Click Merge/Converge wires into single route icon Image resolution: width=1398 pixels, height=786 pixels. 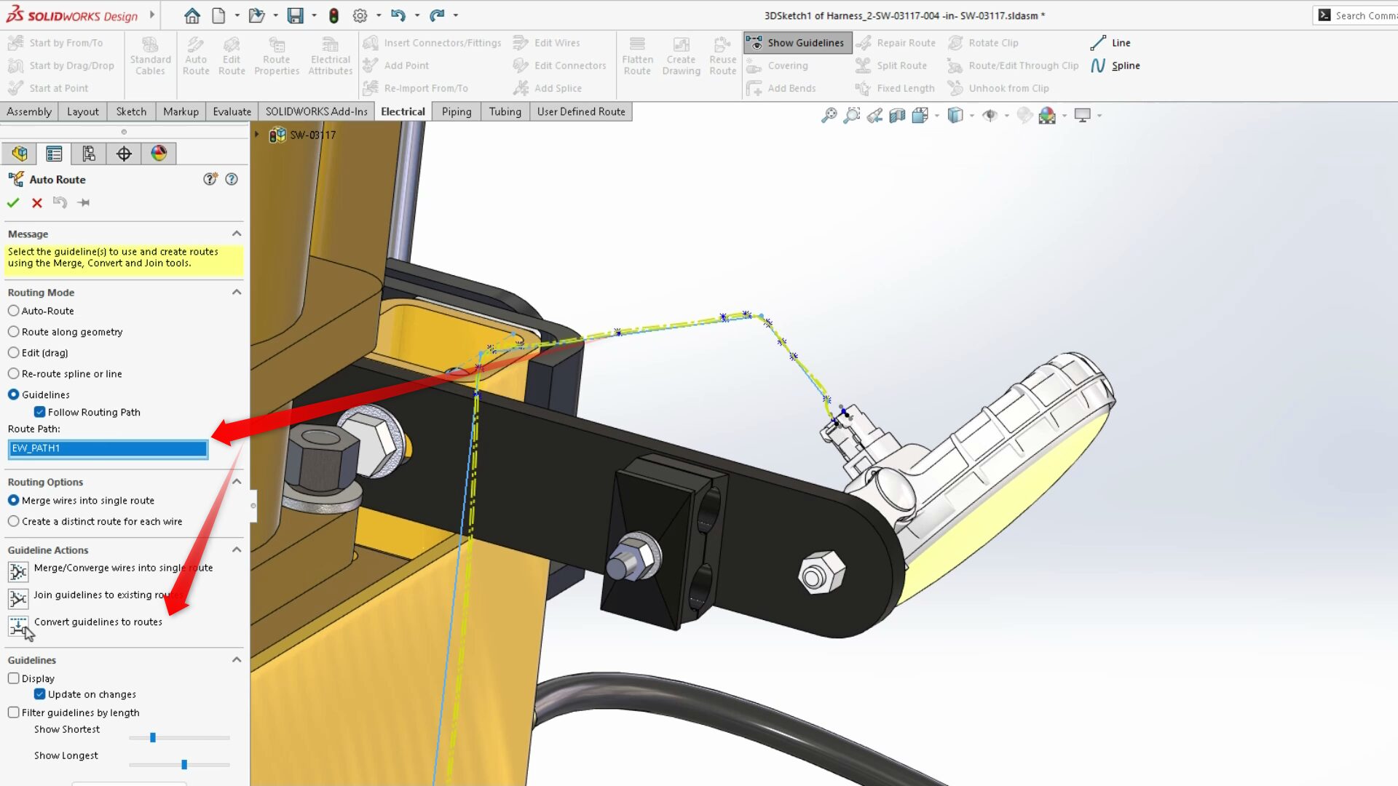[17, 571]
